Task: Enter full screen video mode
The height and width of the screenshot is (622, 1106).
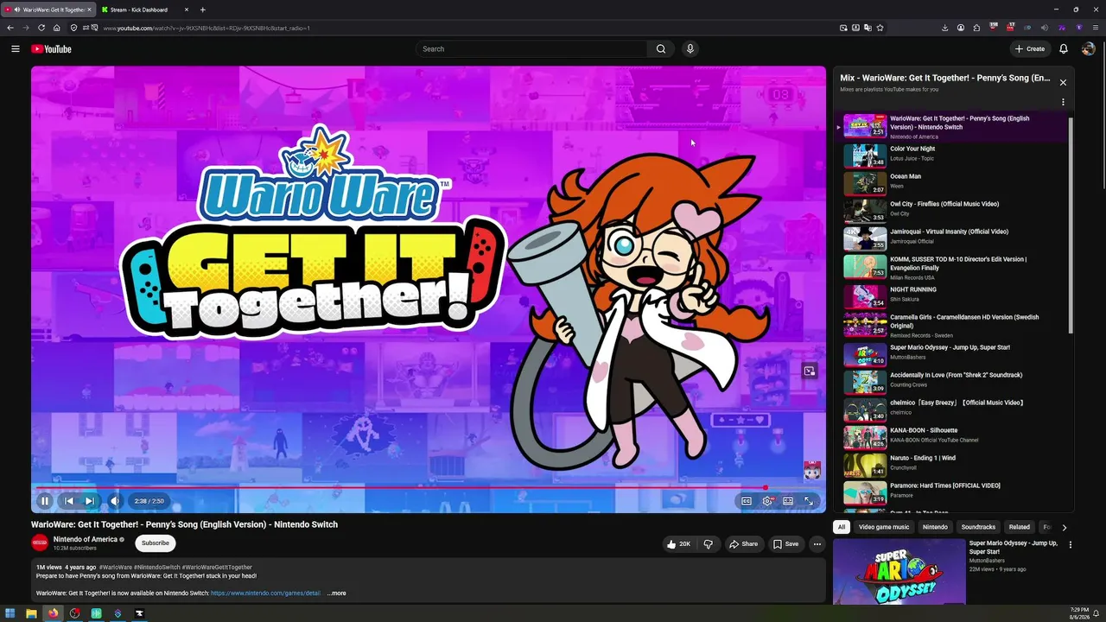Action: (809, 501)
